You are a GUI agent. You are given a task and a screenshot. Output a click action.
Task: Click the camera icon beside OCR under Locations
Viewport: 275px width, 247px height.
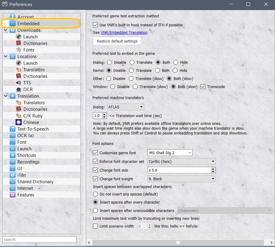[19, 90]
